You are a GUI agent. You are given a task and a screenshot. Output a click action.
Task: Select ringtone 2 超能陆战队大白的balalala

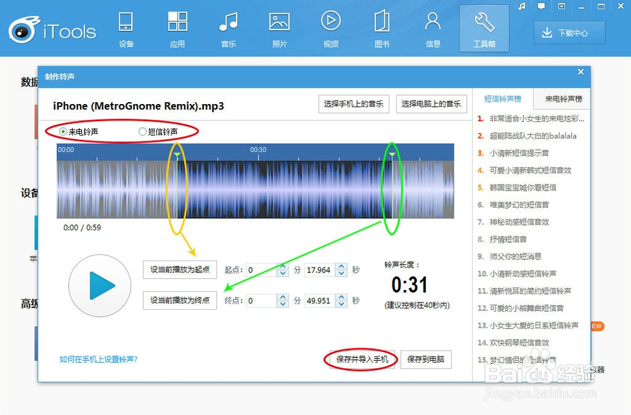coord(527,136)
